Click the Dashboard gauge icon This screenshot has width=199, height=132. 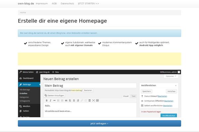pyautogui.click(x=21, y=78)
